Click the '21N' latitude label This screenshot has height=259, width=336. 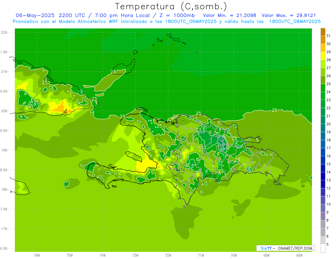[4, 72]
